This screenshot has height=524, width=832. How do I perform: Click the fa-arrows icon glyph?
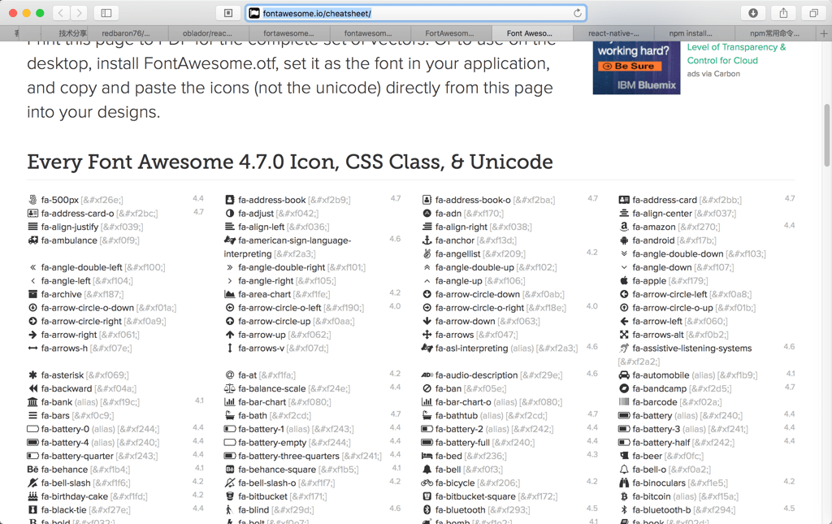coord(427,335)
